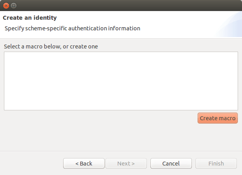Click the Create macro button
The height and width of the screenshot is (175, 242).
218,118
